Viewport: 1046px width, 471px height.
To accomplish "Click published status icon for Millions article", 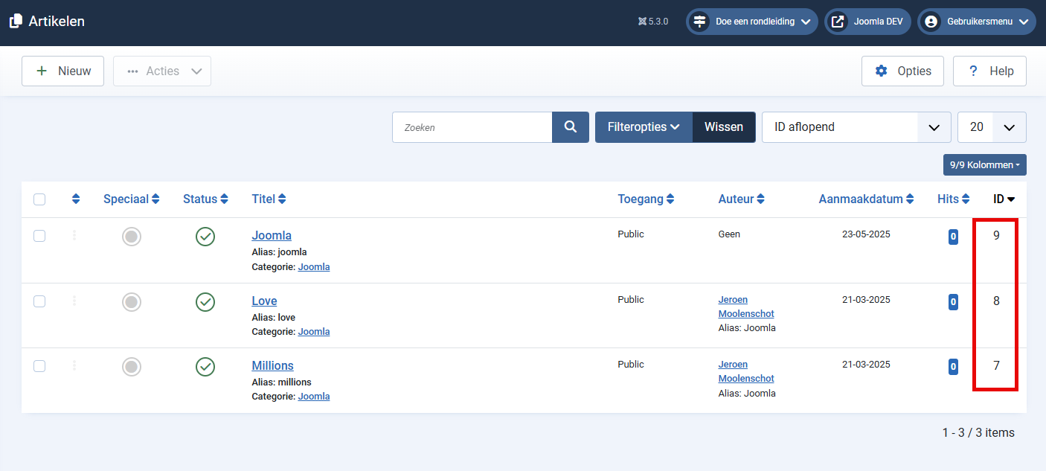I will click(205, 367).
